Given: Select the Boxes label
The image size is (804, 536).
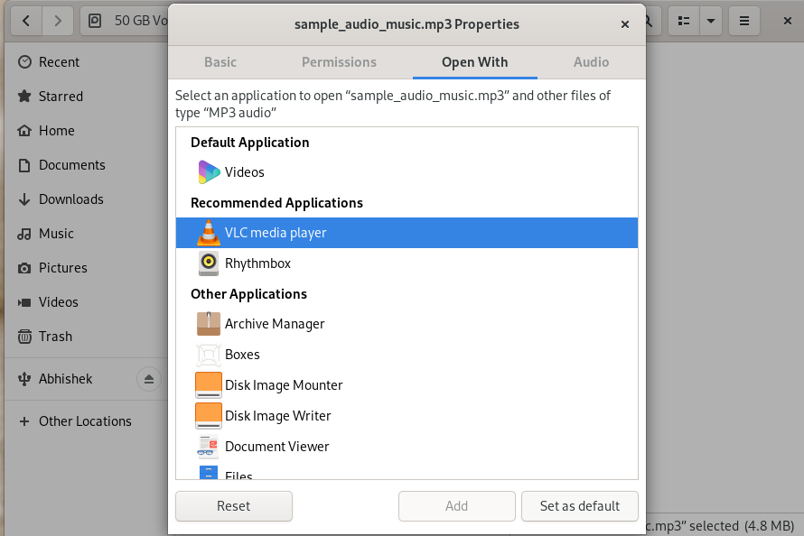Looking at the screenshot, I should click(x=242, y=355).
